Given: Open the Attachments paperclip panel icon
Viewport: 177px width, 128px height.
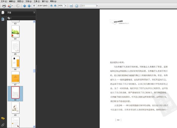Looking at the screenshot, I should pyautogui.click(x=3, y=125).
